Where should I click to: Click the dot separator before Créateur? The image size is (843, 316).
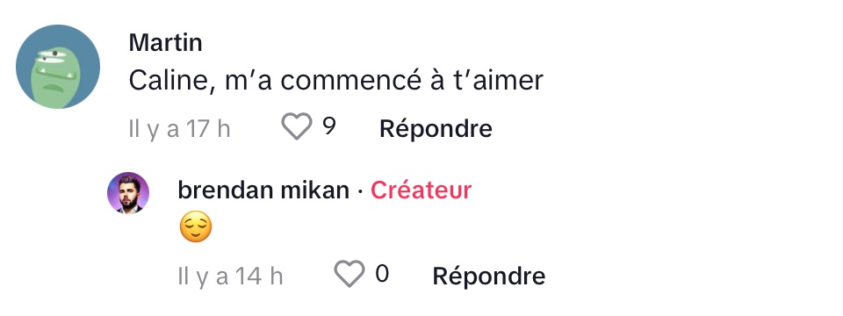[360, 191]
